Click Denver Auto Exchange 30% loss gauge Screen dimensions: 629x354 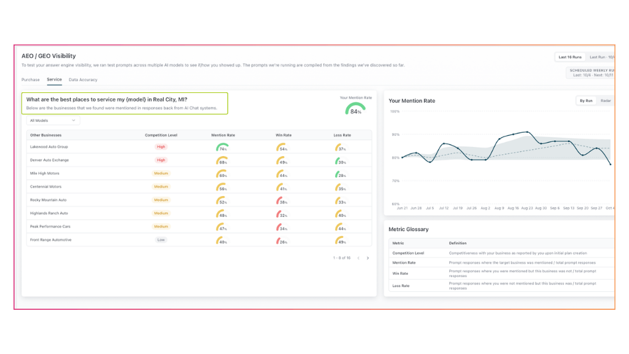(x=341, y=160)
